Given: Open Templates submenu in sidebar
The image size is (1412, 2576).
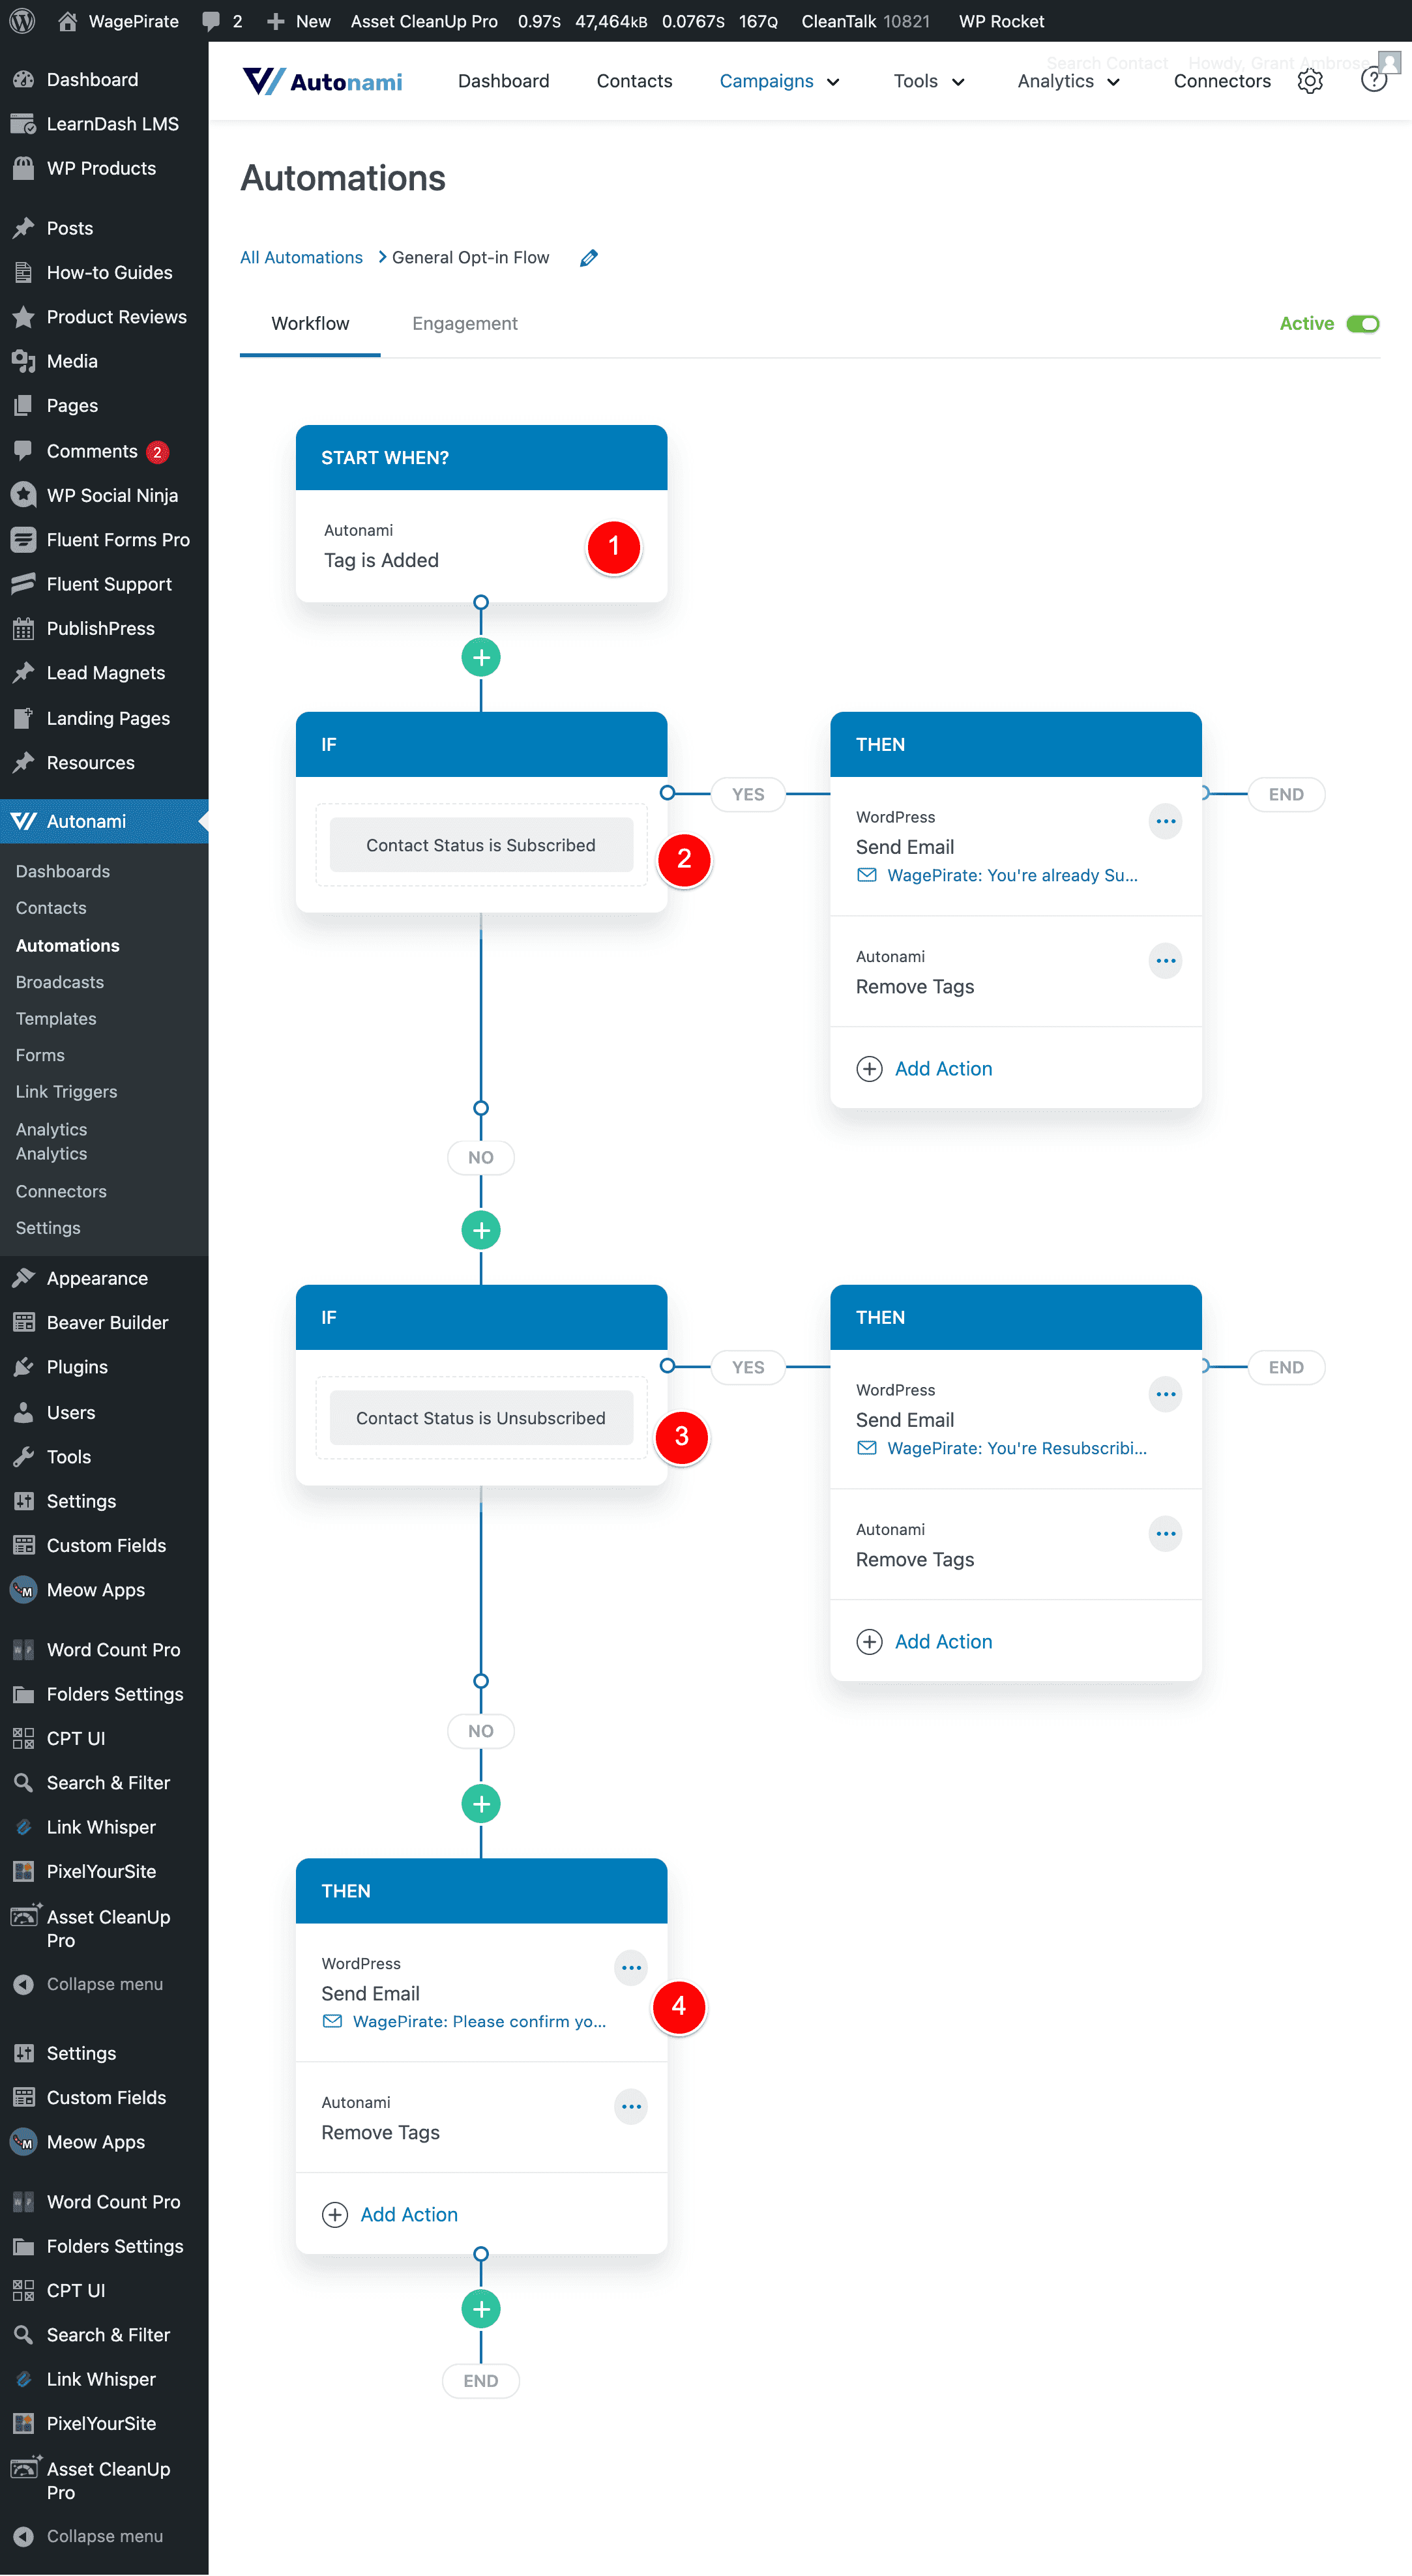Looking at the screenshot, I should pos(56,1018).
